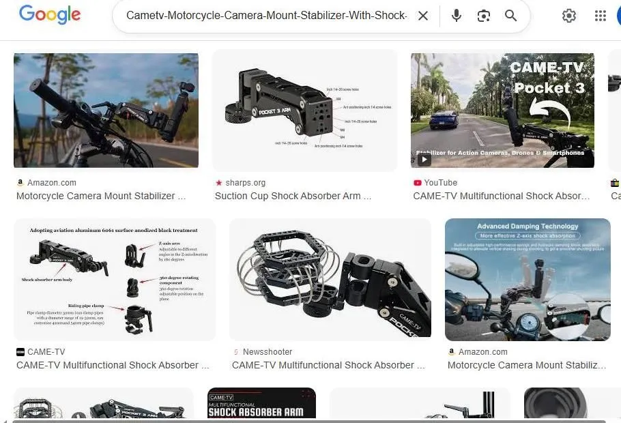Play the YouTube video preview icon

click(x=424, y=160)
